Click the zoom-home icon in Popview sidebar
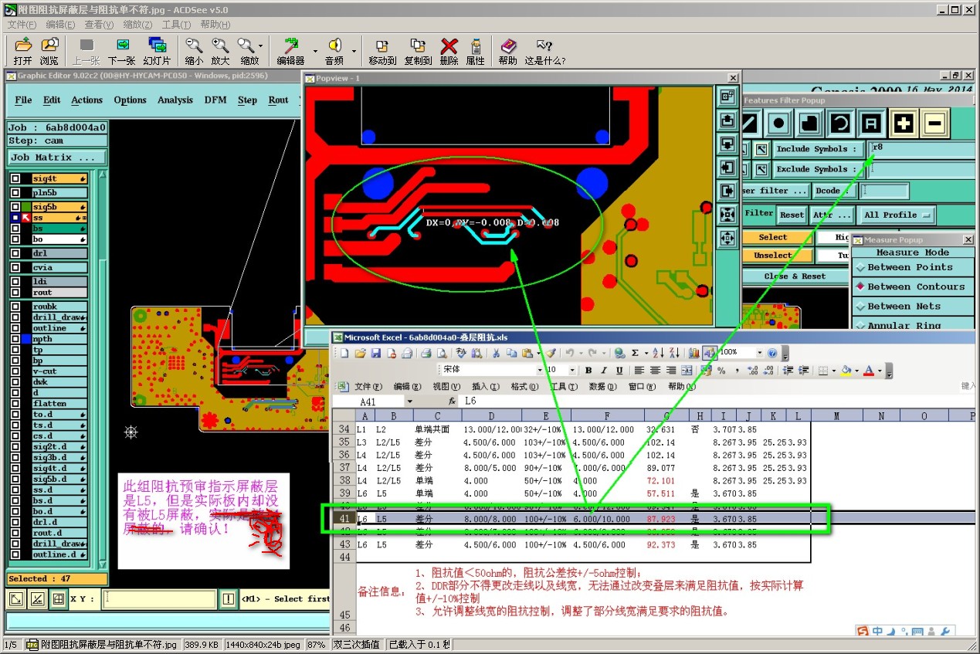 (727, 97)
